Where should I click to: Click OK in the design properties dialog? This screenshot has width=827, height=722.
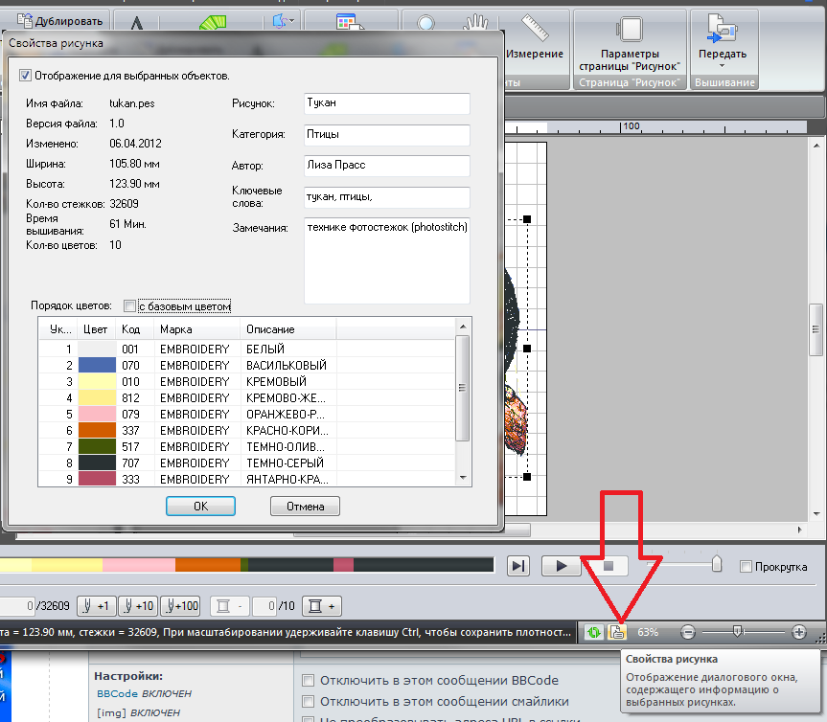[200, 507]
